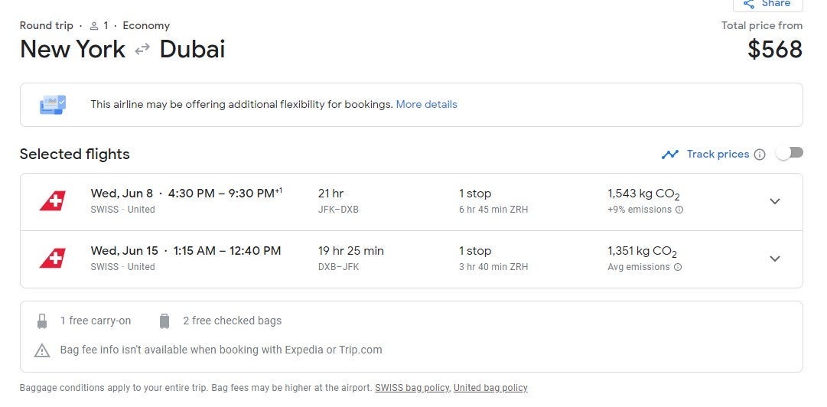Click the free carry-on bag icon
This screenshot has height=407, width=827.
point(42,321)
